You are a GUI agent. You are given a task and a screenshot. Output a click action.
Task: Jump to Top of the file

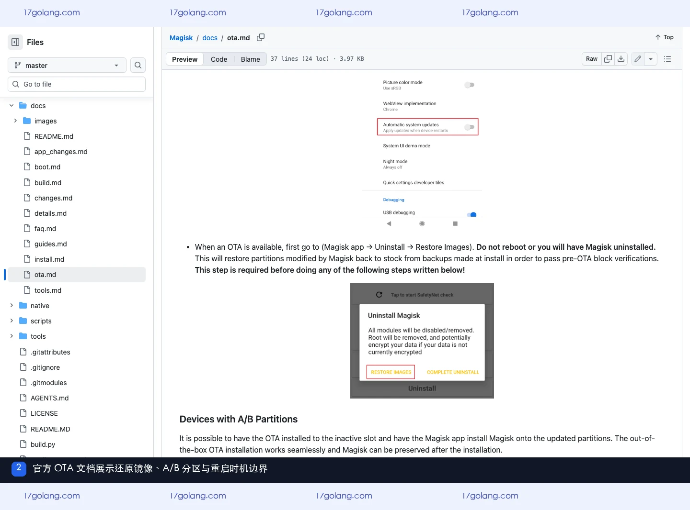tap(664, 37)
